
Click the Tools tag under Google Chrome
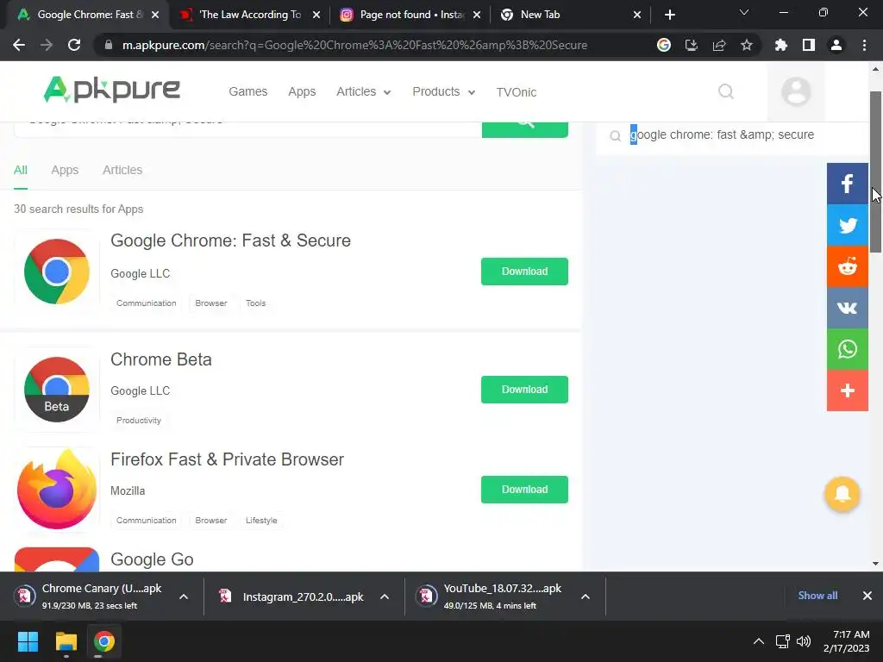pyautogui.click(x=255, y=303)
